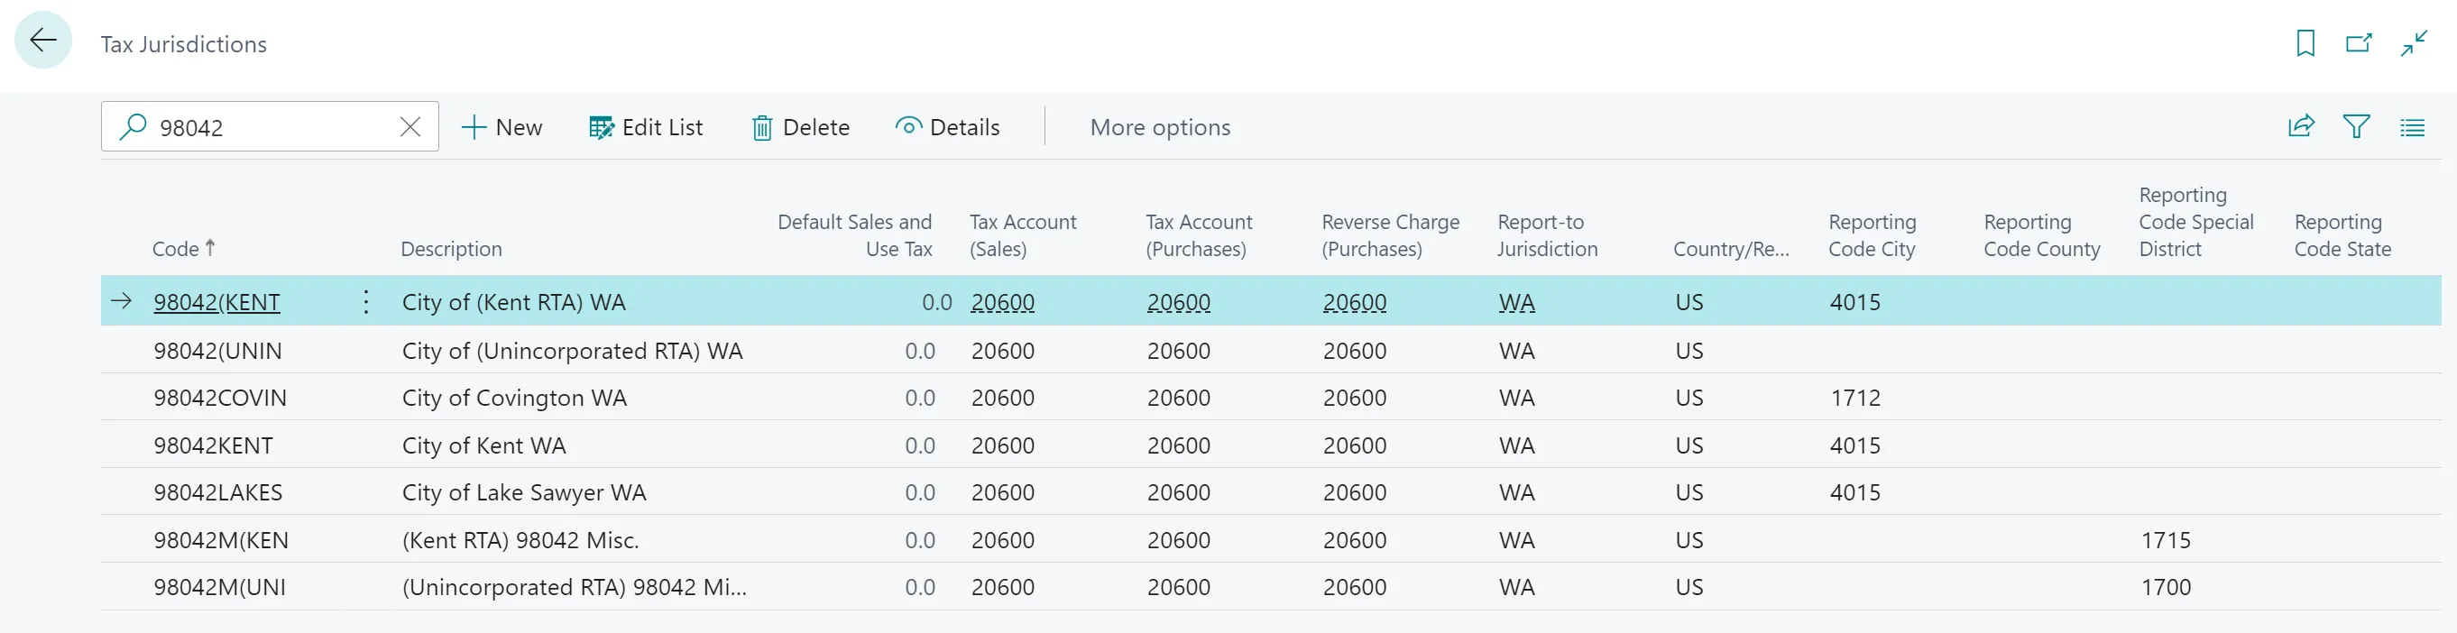The height and width of the screenshot is (633, 2457).
Task: Select the 98042(UNIN code cell
Action: coord(217,351)
